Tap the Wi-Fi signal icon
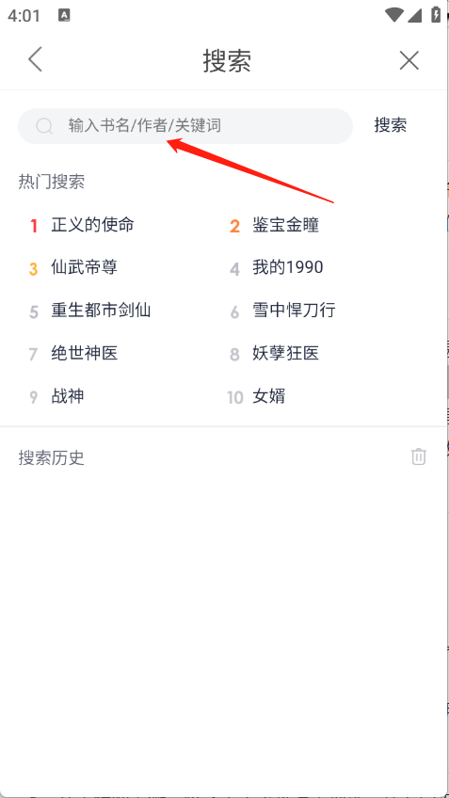This screenshot has width=449, height=798. (x=394, y=15)
